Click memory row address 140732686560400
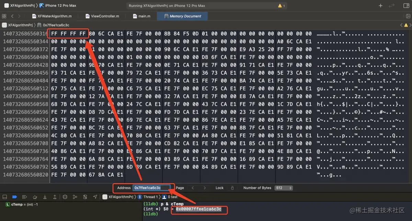The height and width of the screenshot is (221, 412). pyautogui.click(x=25, y=57)
